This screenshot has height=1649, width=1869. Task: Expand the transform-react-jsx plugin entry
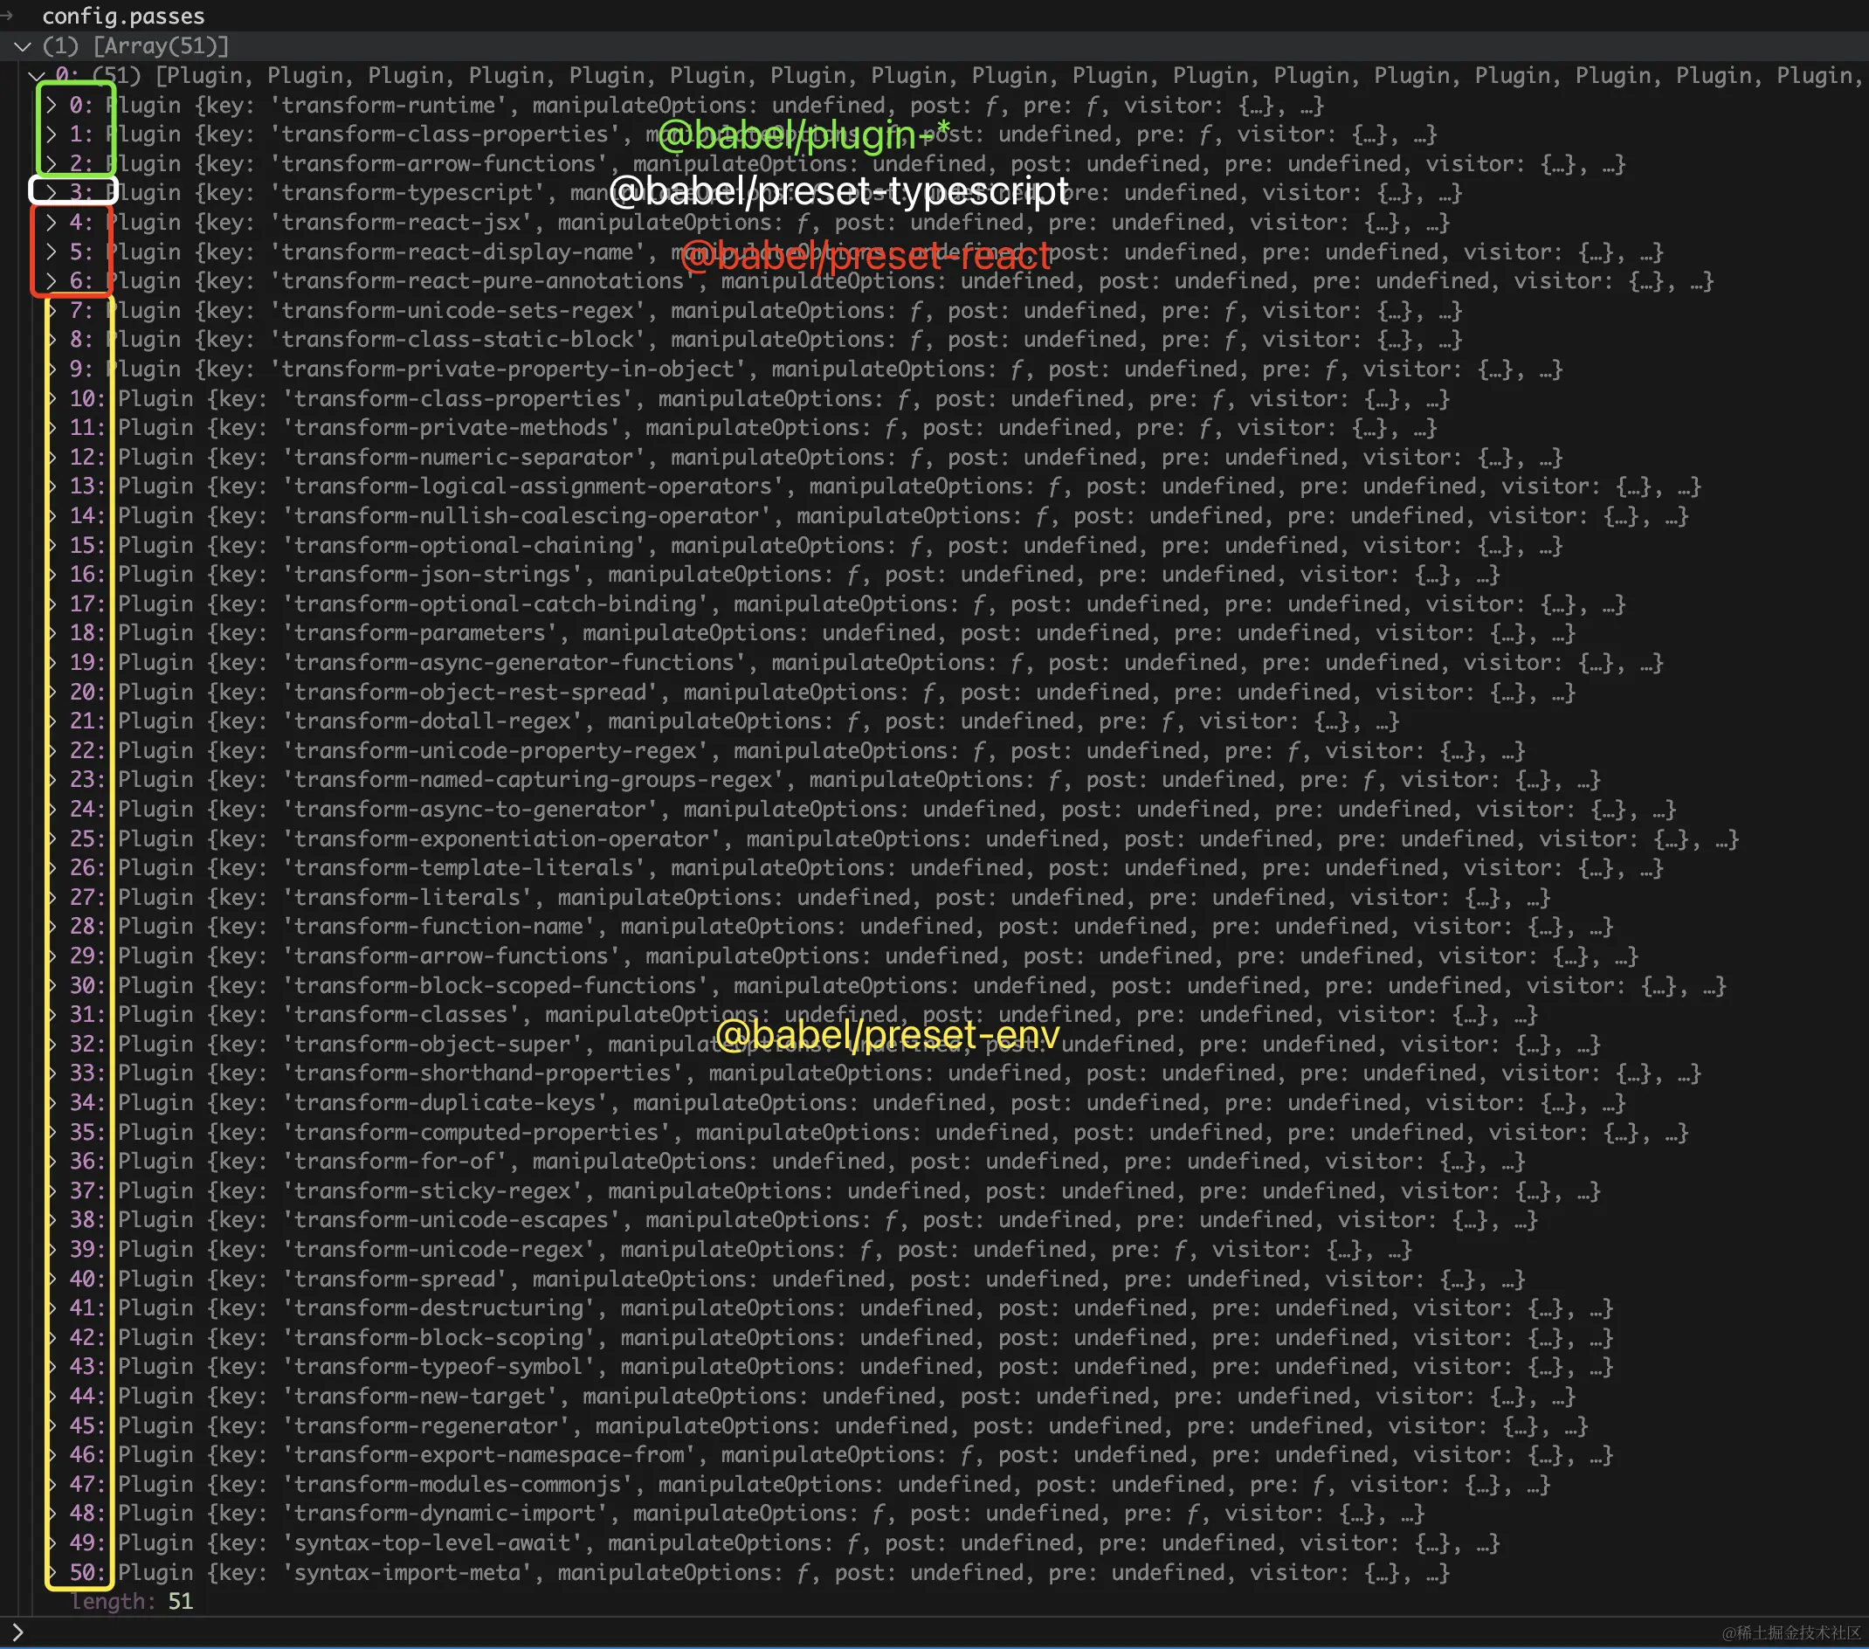(x=52, y=221)
